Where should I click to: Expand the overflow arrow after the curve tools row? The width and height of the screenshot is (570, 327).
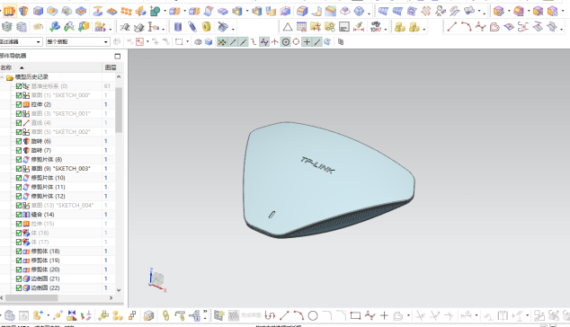562,29
